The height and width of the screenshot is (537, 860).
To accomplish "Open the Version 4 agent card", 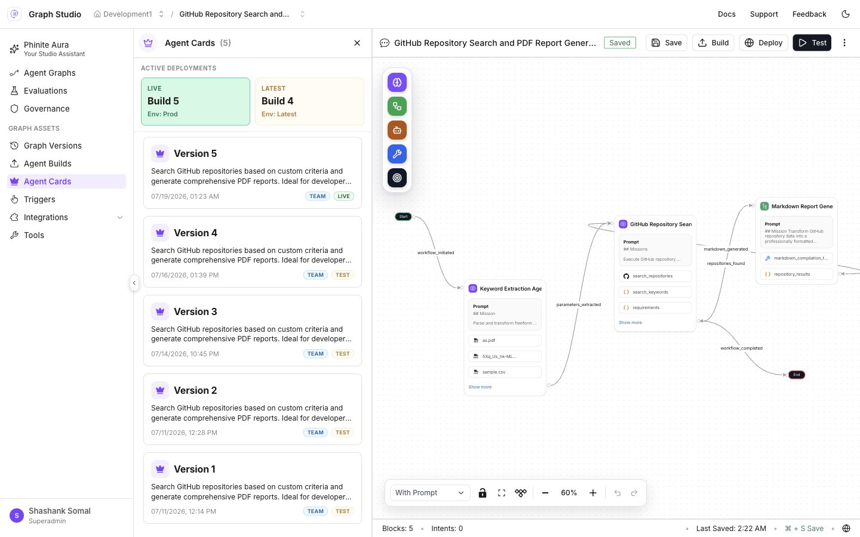I will point(253,252).
